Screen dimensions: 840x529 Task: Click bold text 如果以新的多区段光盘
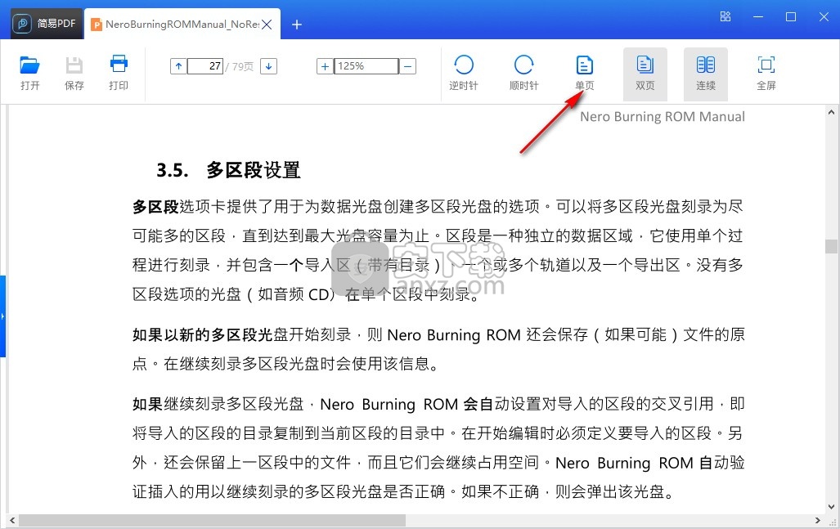[203, 334]
